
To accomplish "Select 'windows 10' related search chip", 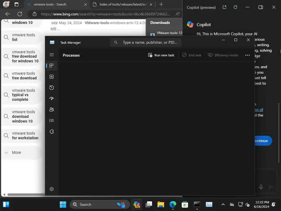I will pyautogui.click(x=21, y=23).
